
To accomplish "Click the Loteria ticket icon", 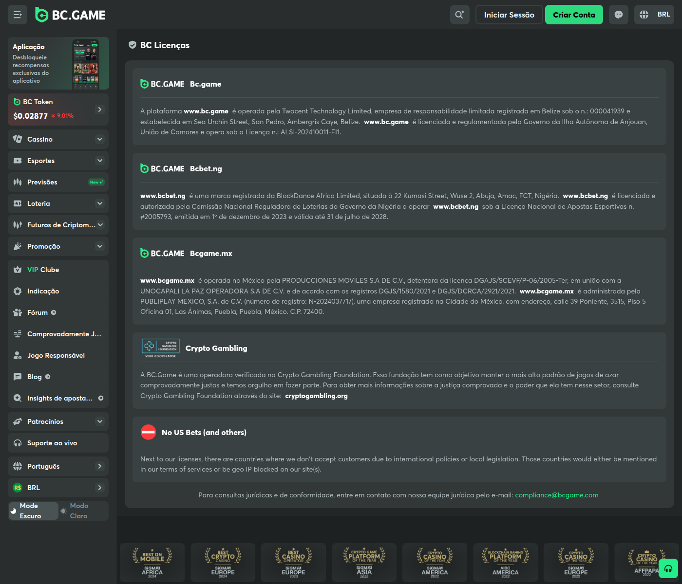I will [x=18, y=203].
